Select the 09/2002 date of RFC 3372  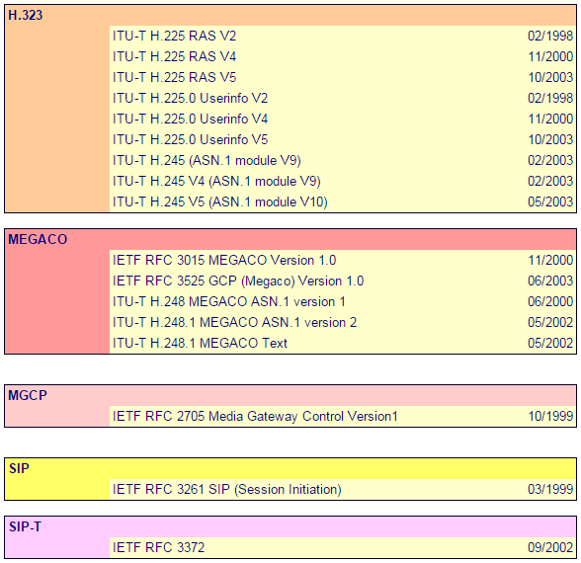(x=550, y=547)
